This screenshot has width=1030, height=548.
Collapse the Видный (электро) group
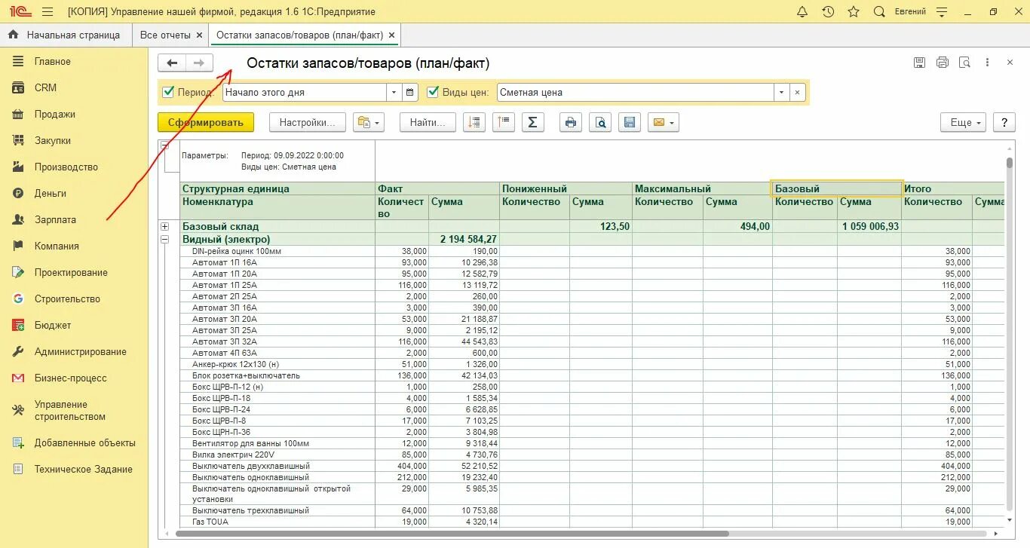tap(164, 239)
